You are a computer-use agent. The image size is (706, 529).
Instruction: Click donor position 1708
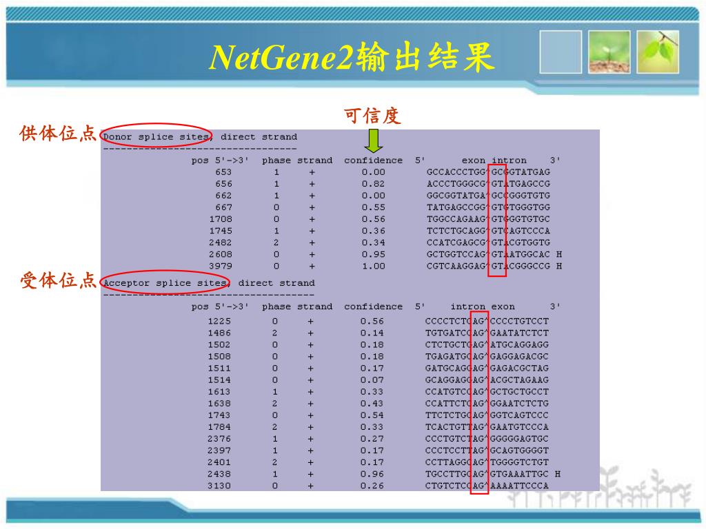(221, 219)
